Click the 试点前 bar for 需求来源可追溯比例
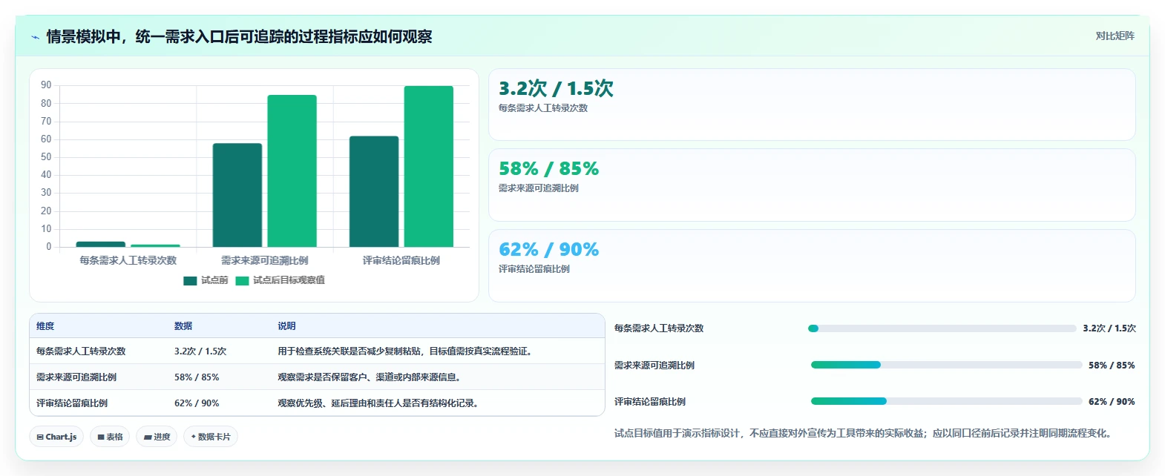 point(237,195)
